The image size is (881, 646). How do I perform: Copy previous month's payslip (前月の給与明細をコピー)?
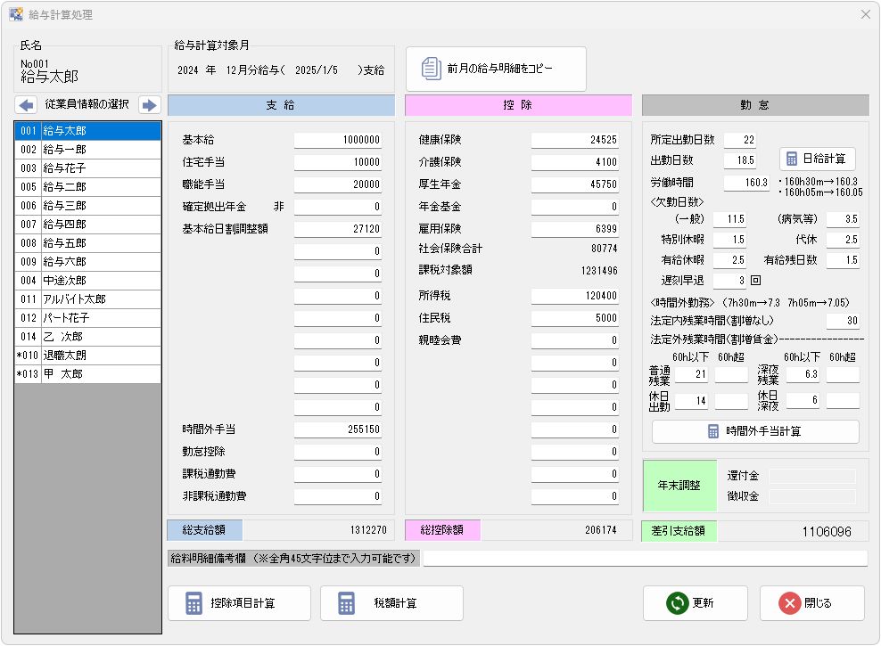pyautogui.click(x=497, y=69)
